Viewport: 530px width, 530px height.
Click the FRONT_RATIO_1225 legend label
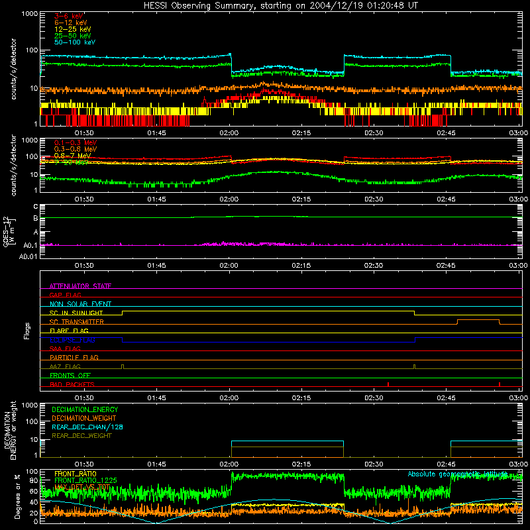click(85, 480)
